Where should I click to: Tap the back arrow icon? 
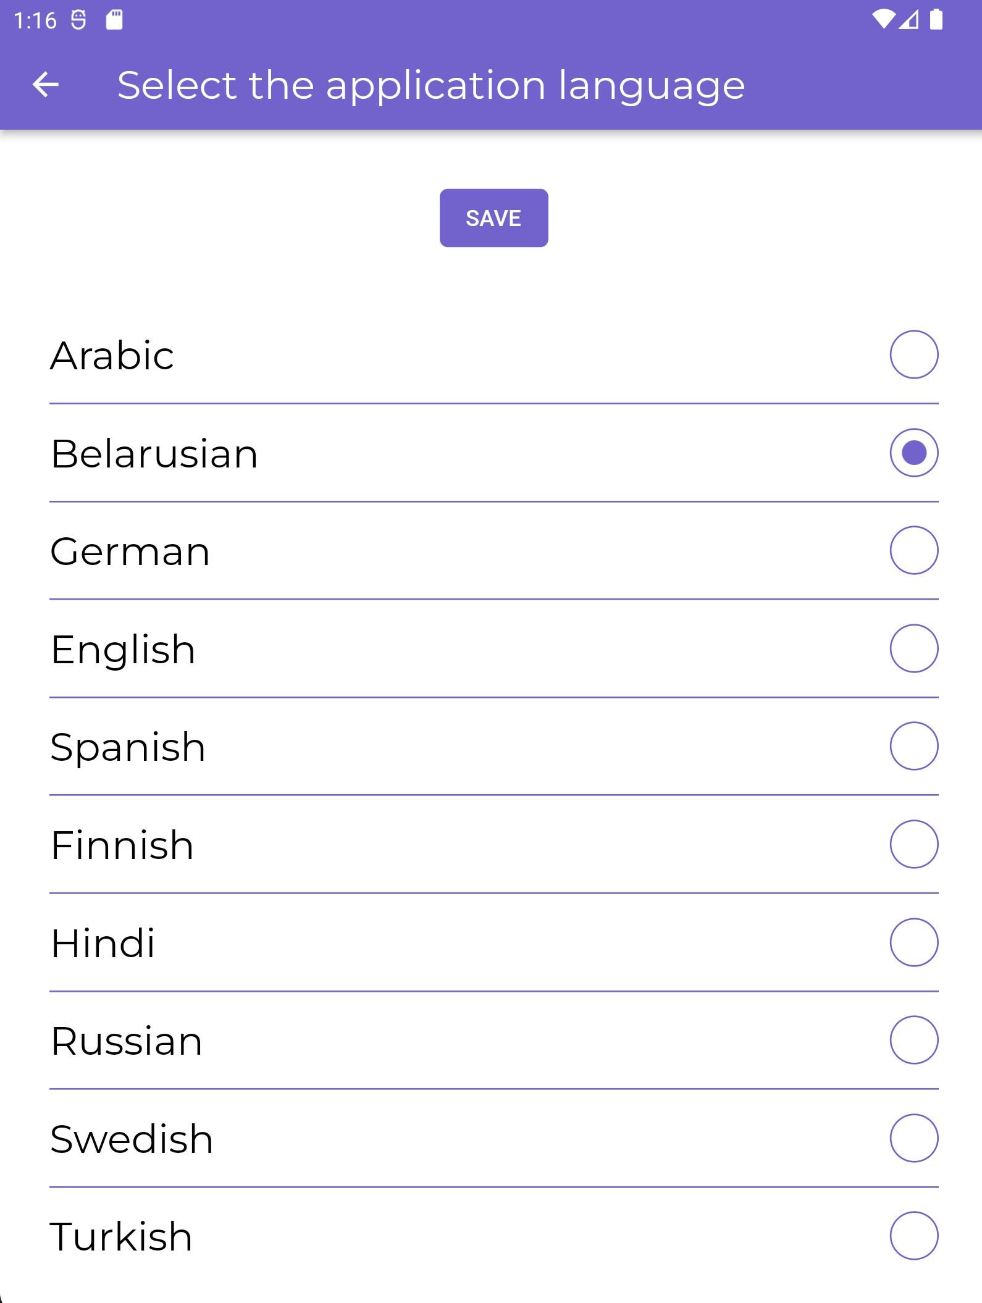coord(46,85)
